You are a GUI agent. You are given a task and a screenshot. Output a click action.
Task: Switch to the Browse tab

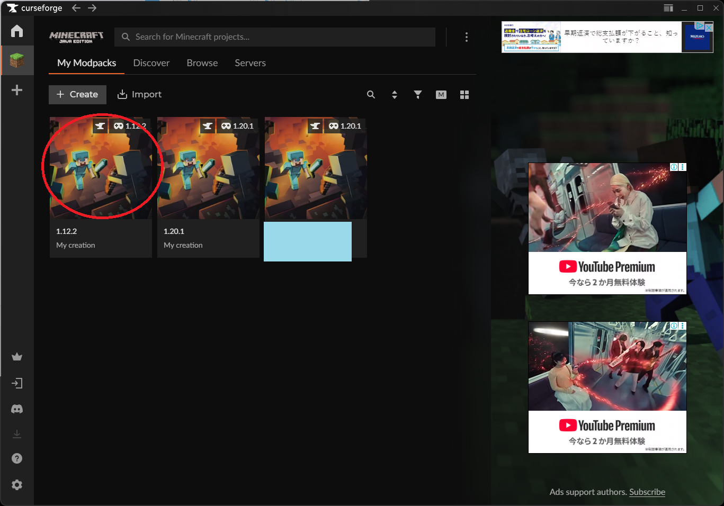(x=202, y=63)
